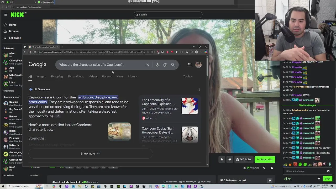Go back in the Google browser window
The width and height of the screenshot is (336, 189).
(25, 52)
